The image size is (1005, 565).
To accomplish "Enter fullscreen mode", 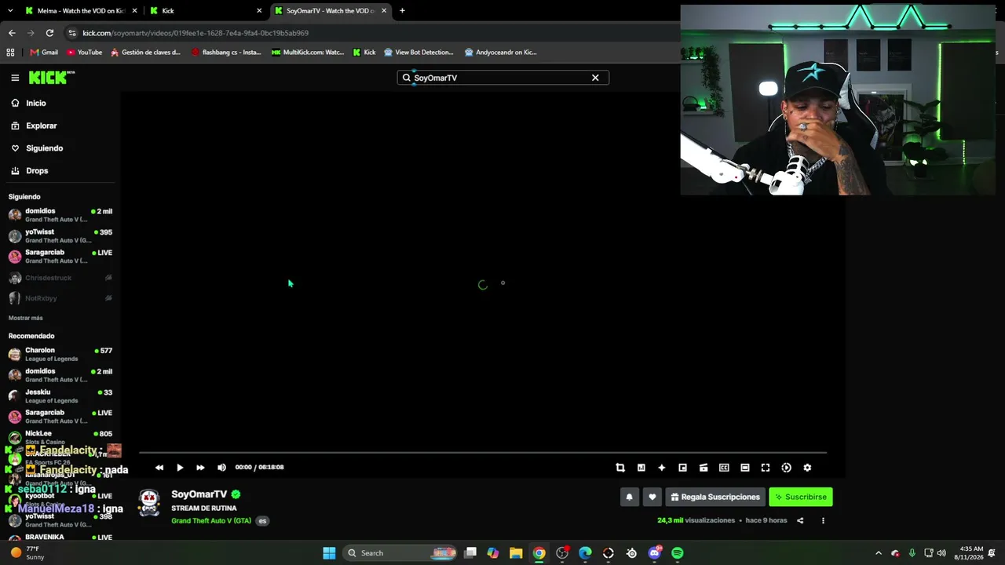I will coord(766,468).
